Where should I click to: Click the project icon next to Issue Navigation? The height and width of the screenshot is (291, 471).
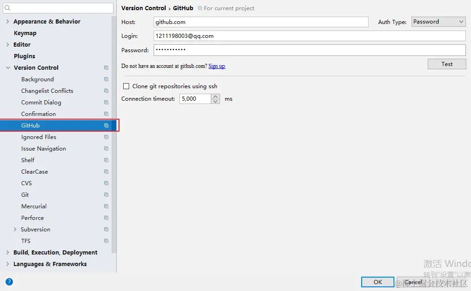click(106, 149)
